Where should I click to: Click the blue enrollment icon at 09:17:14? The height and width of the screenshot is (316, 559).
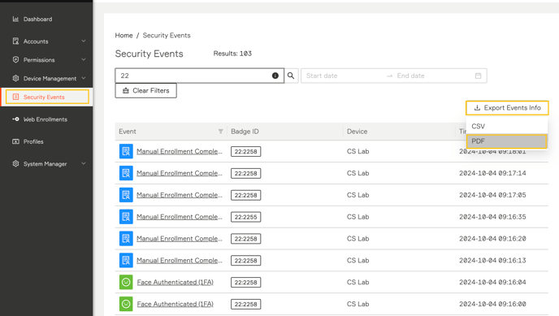(x=126, y=173)
